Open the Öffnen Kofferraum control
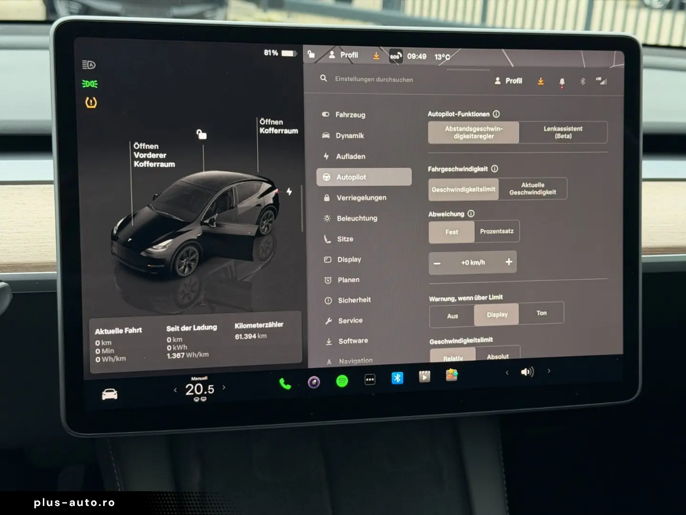 pyautogui.click(x=278, y=126)
